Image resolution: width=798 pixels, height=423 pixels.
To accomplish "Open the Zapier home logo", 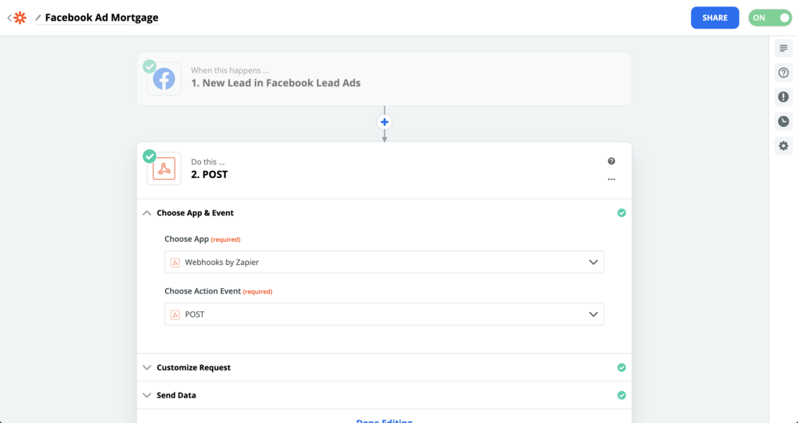I will point(20,18).
